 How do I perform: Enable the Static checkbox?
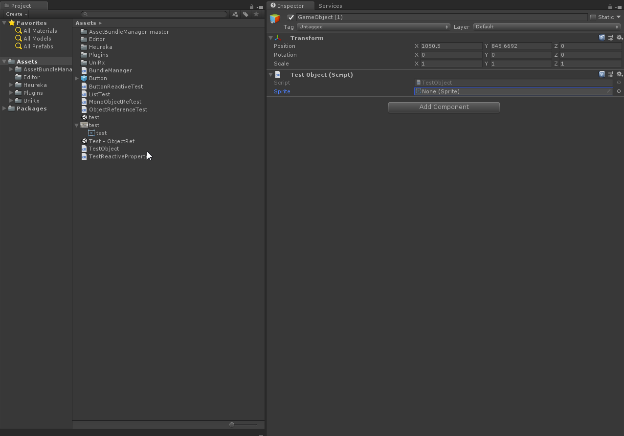click(592, 17)
